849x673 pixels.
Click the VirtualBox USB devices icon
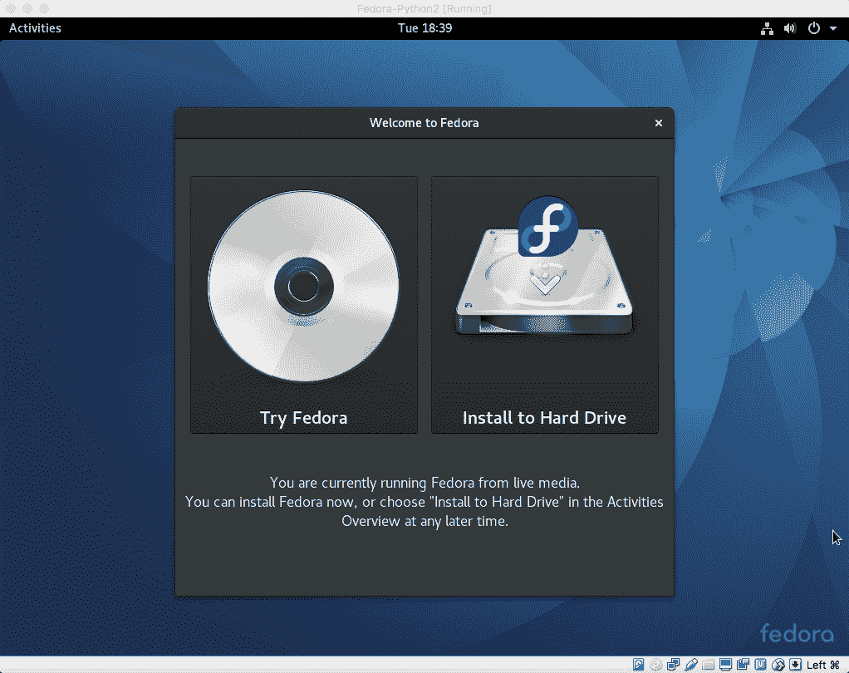(691, 665)
